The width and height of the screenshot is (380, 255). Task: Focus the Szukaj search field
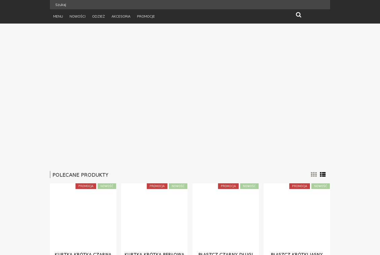(190, 5)
